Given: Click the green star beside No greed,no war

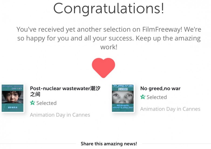Looking at the screenshot, I should [143, 97].
